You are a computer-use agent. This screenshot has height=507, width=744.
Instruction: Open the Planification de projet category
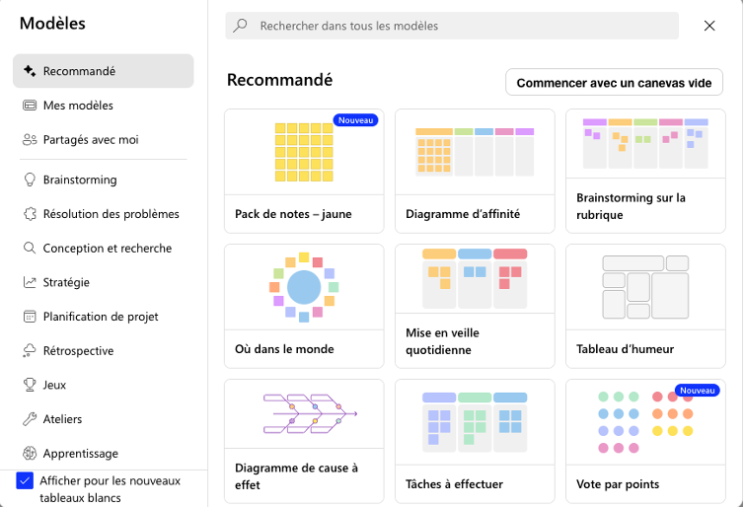pyautogui.click(x=100, y=317)
